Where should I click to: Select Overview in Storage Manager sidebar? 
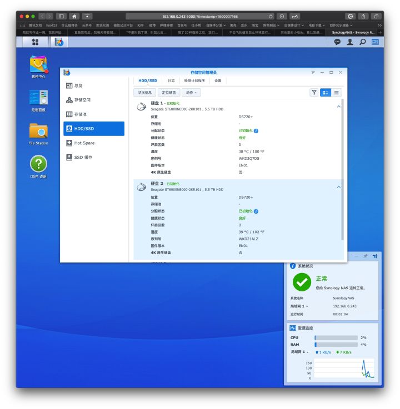(x=94, y=85)
